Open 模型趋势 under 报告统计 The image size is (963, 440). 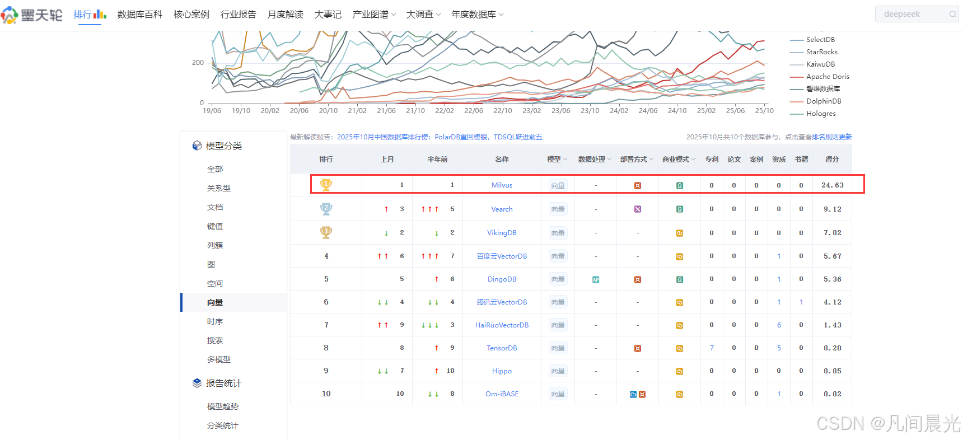pyautogui.click(x=223, y=406)
